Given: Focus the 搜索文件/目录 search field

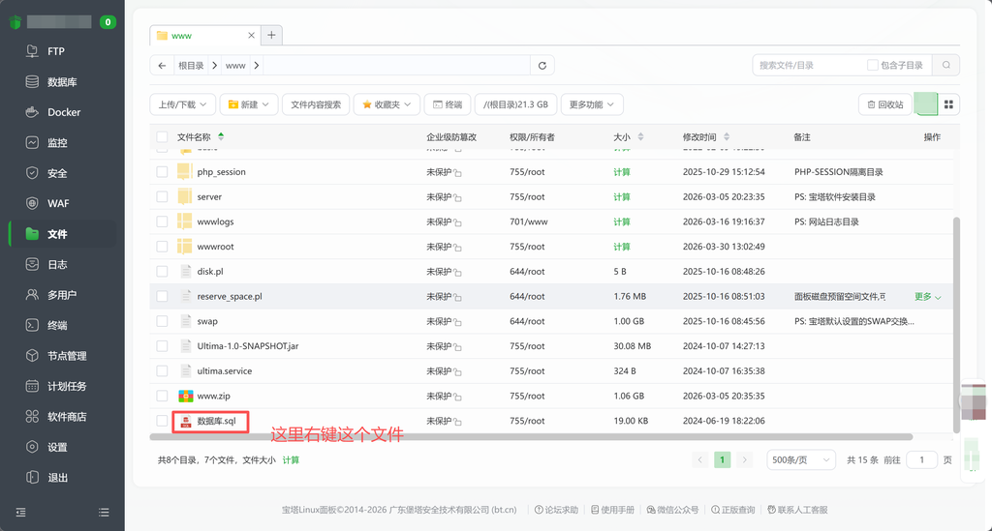Looking at the screenshot, I should point(808,65).
